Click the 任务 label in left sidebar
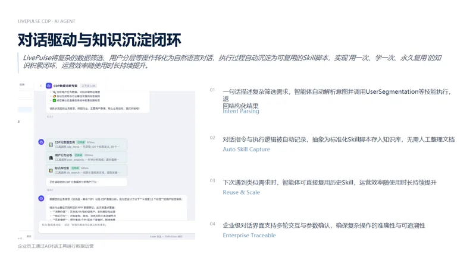476x267 pixels. [x=22, y=85]
